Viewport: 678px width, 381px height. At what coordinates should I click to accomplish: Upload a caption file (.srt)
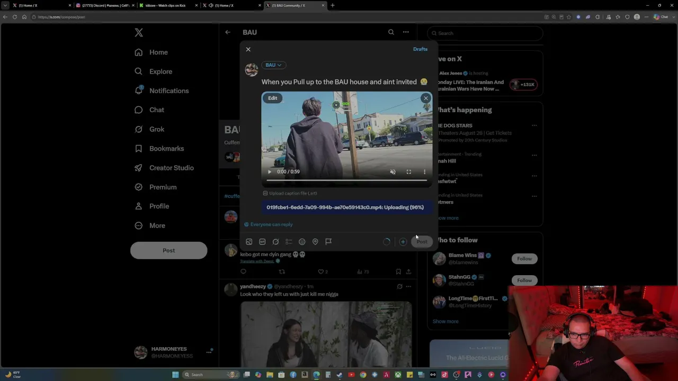290,193
